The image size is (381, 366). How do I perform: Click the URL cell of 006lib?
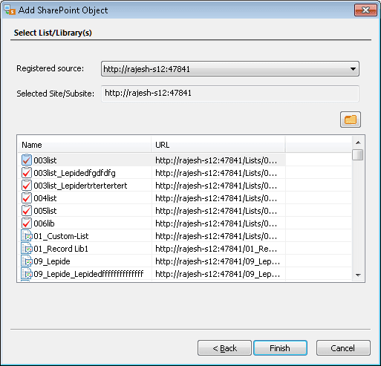216,223
